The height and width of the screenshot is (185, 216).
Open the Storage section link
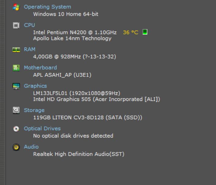point(34,110)
